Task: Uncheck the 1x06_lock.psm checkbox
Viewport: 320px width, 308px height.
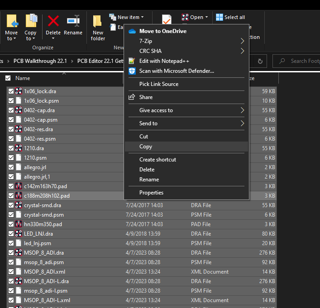Action: [11, 100]
